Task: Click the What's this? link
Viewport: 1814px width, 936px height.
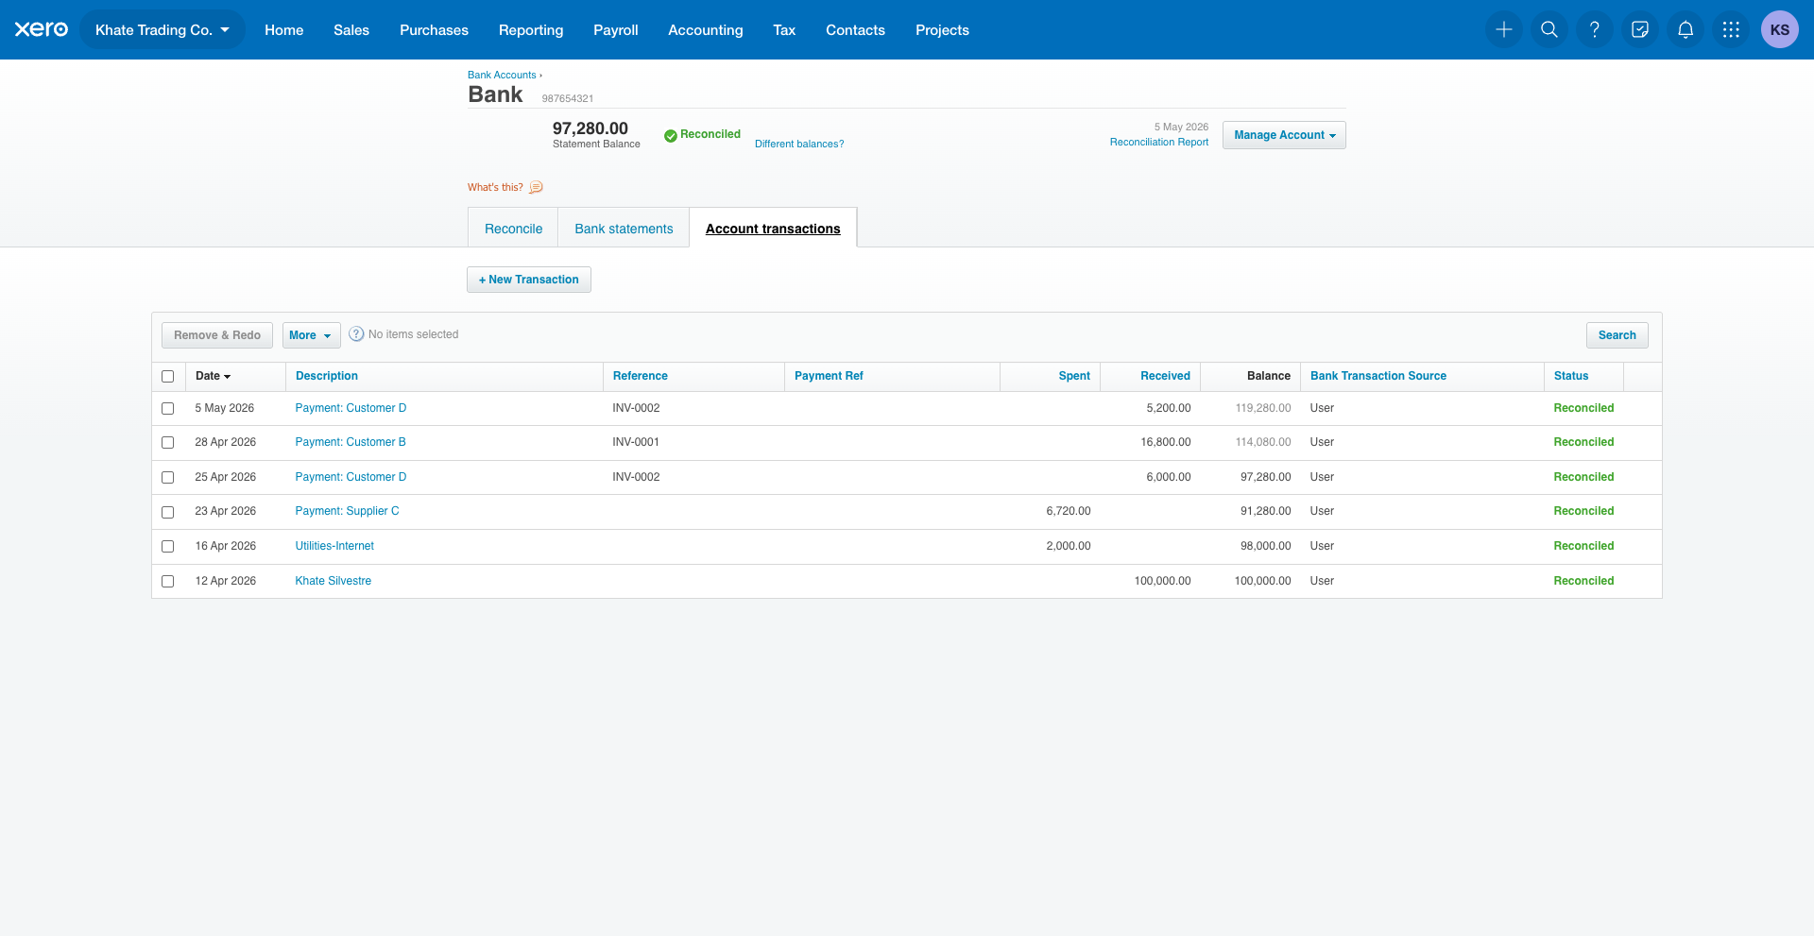Action: click(x=495, y=187)
